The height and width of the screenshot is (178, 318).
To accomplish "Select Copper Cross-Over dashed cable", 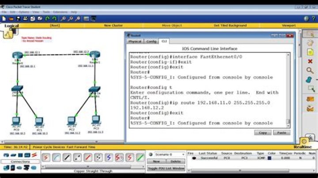I will pos(77,157).
